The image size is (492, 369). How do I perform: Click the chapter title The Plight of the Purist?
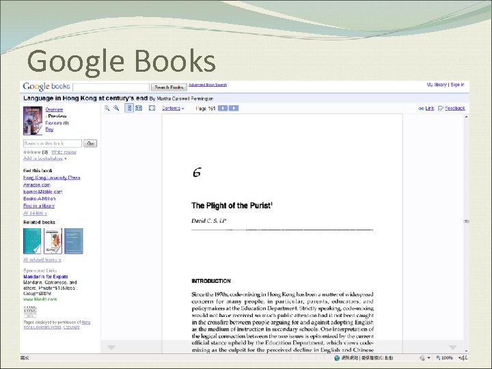232,206
